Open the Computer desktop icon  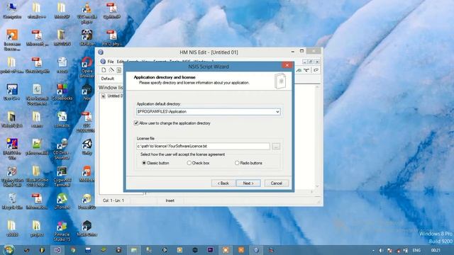point(12,11)
